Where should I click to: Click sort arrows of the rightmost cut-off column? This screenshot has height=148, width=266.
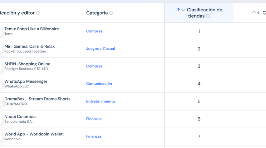click(256, 13)
